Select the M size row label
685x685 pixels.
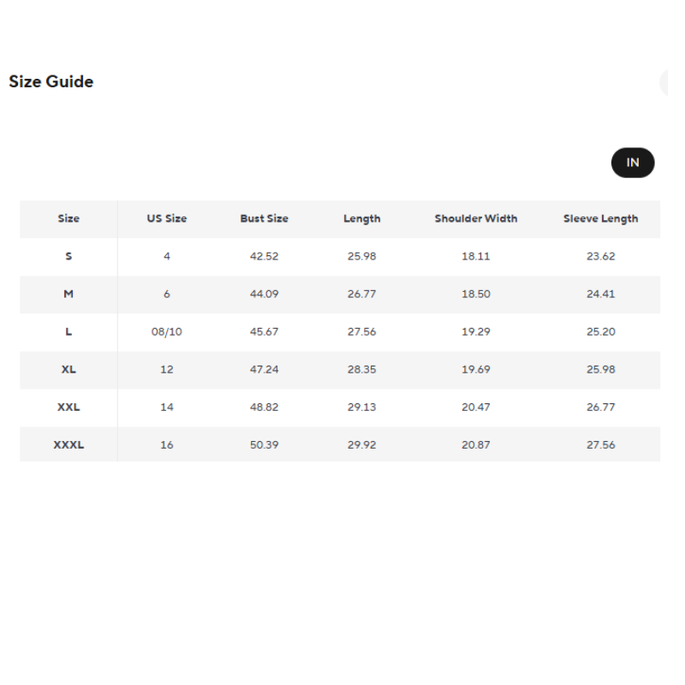68,294
